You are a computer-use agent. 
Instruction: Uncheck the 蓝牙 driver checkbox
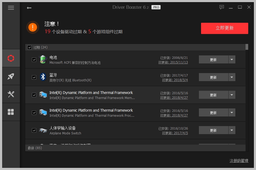pyautogui.click(x=34, y=77)
